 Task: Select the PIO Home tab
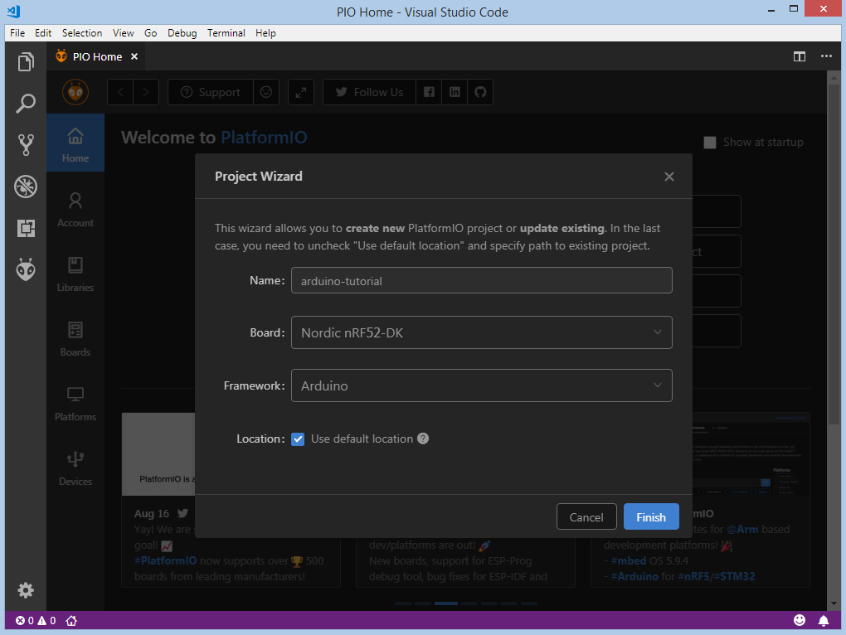pos(96,56)
